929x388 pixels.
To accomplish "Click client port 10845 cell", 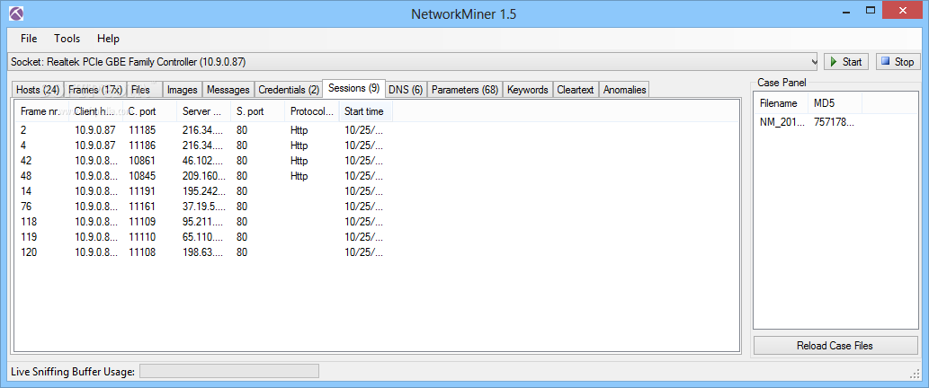I will tap(142, 176).
